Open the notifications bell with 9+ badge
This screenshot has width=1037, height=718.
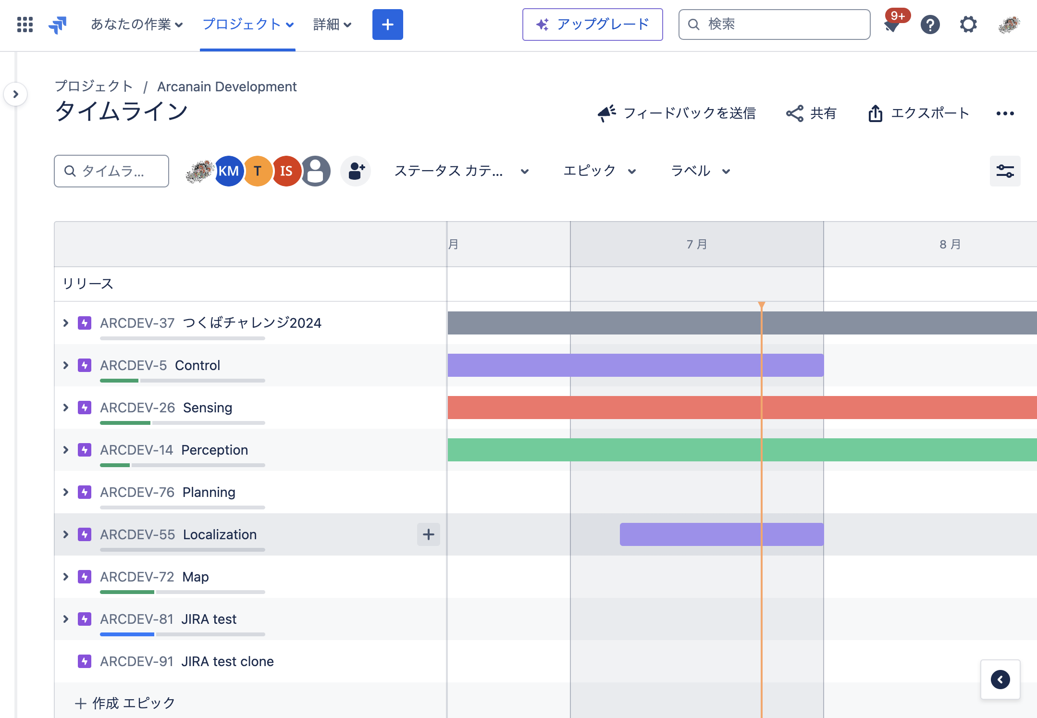point(893,25)
